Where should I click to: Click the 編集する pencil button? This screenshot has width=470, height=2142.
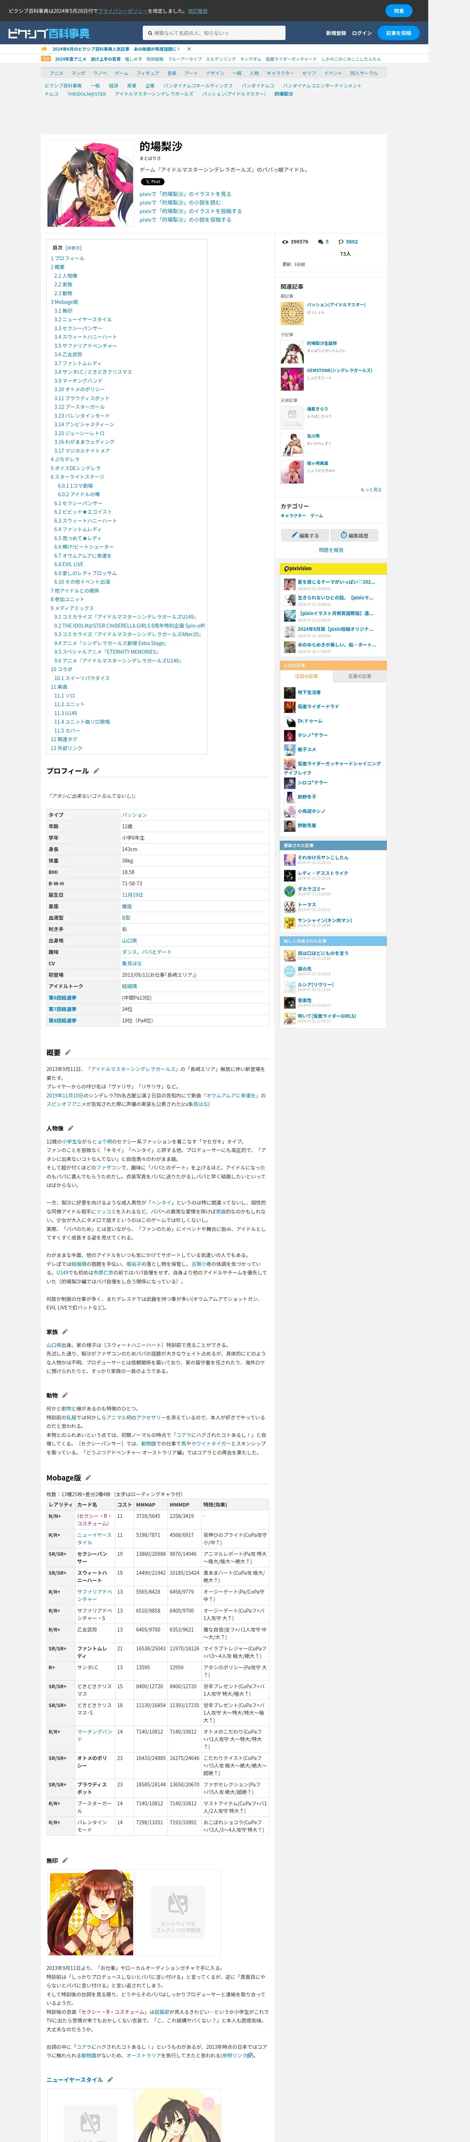[x=305, y=535]
